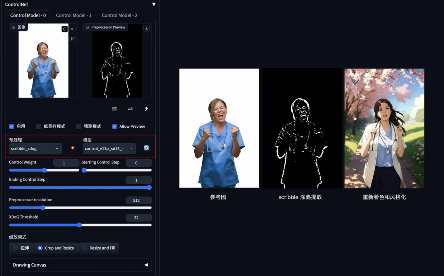
Task: Click the Control Weight value field
Action: pyautogui.click(x=66, y=163)
